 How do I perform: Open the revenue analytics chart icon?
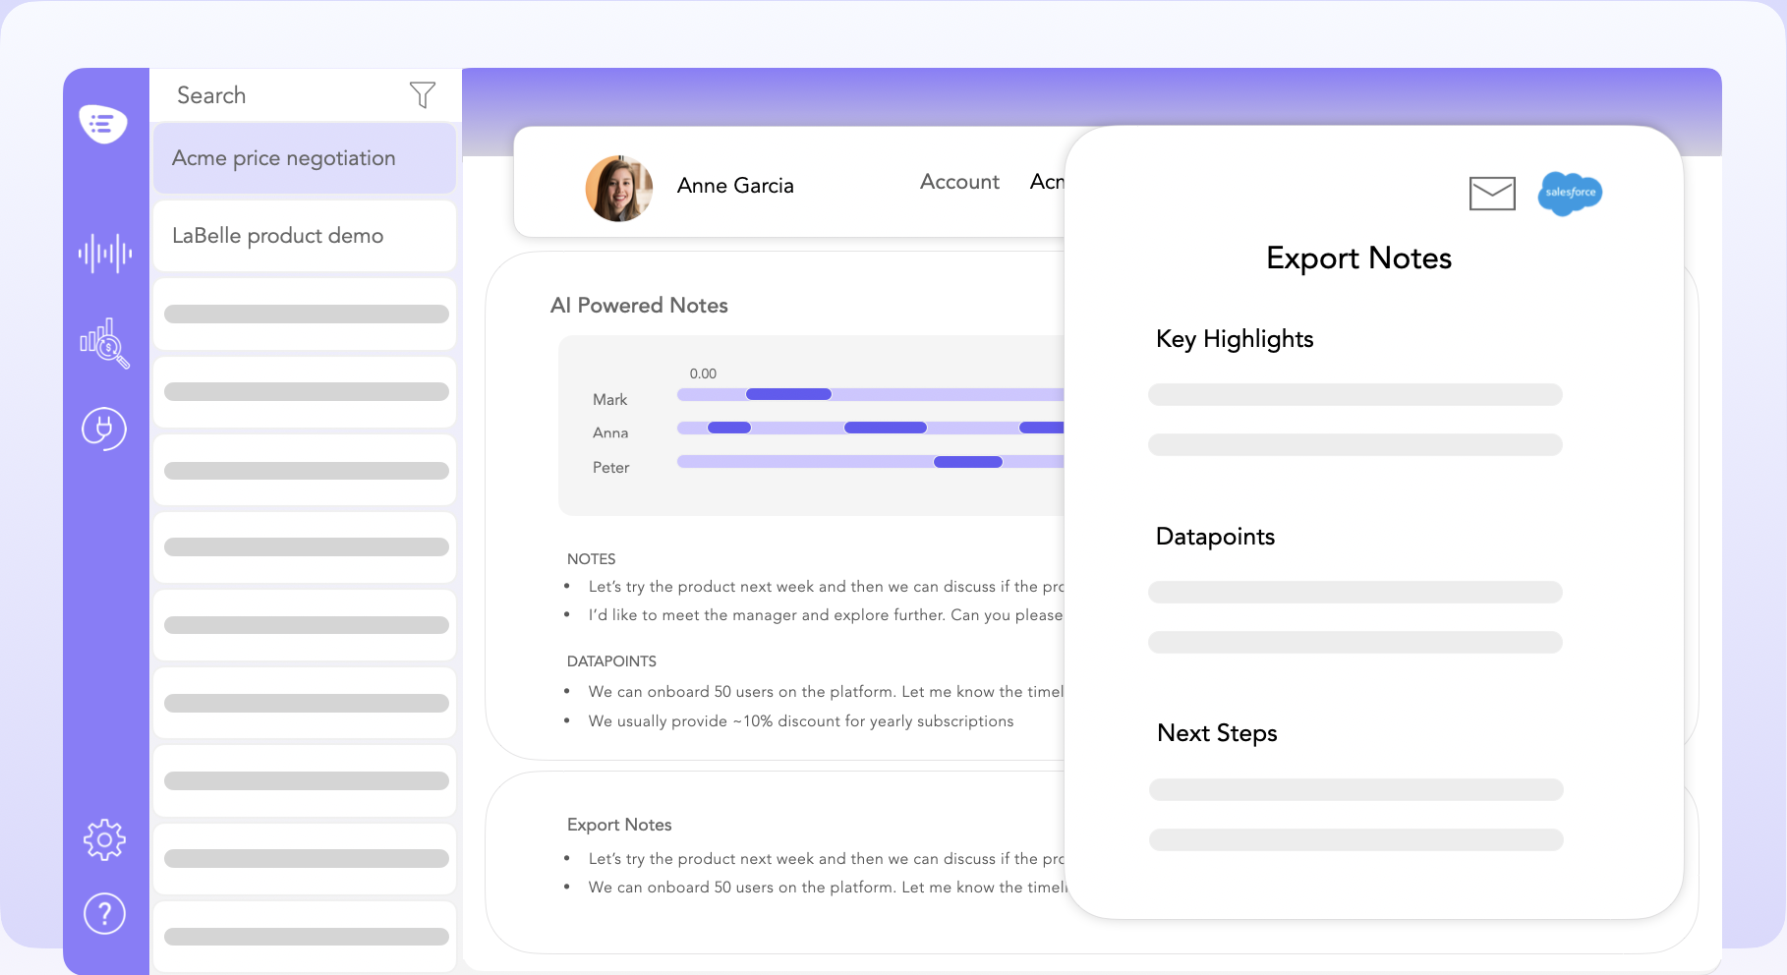(x=104, y=343)
